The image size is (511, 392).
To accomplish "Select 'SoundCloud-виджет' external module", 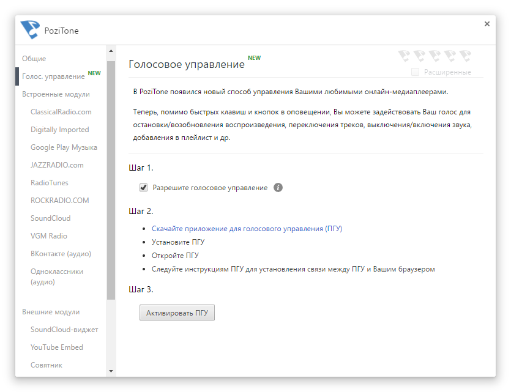I will 64,330.
